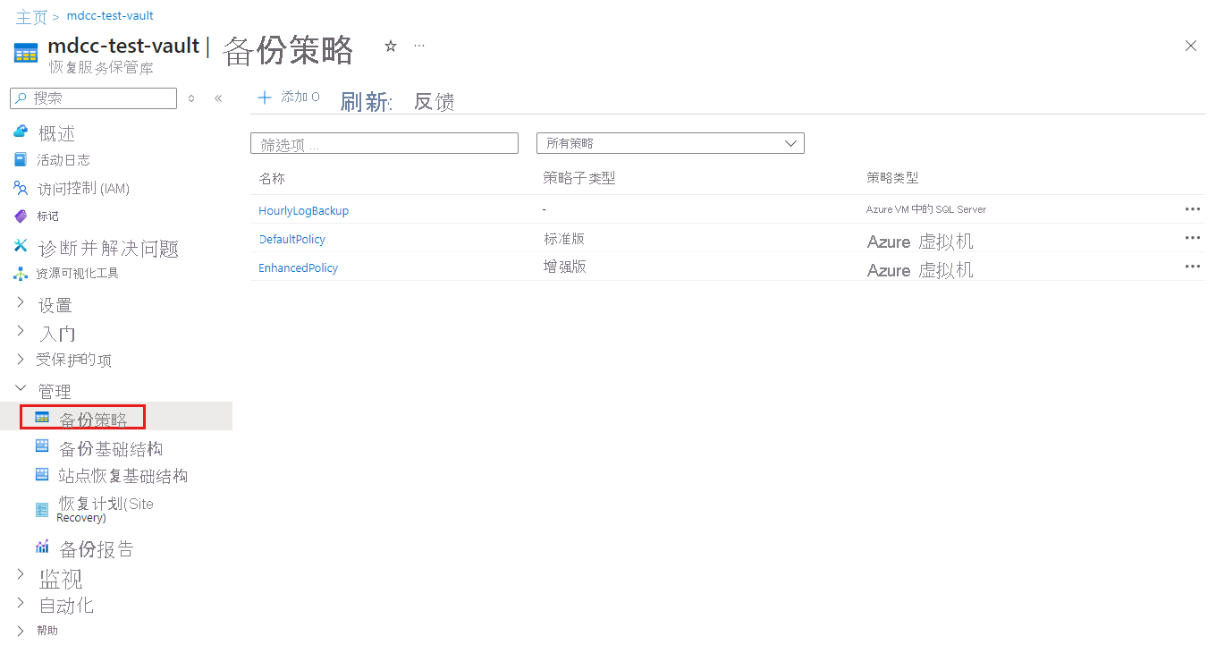The height and width of the screenshot is (645, 1216).
Task: Click the 概述 overview cloud icon
Action: pos(21,132)
